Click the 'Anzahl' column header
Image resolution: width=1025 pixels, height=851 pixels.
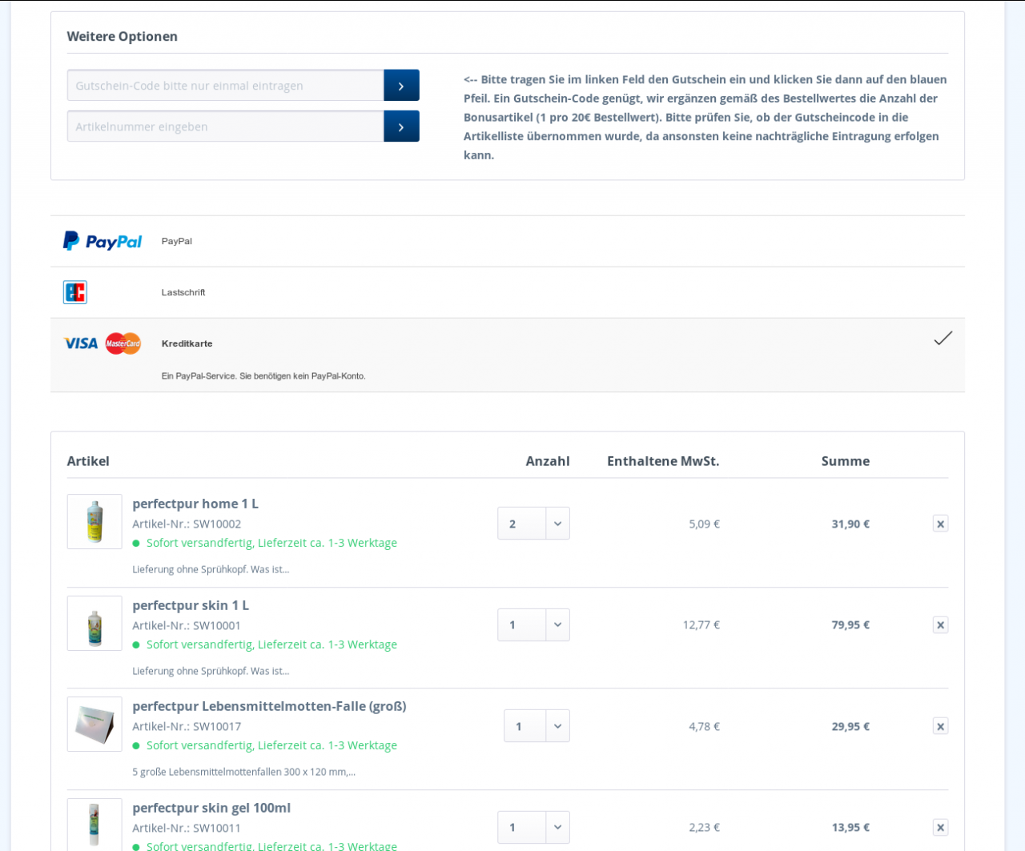click(548, 460)
